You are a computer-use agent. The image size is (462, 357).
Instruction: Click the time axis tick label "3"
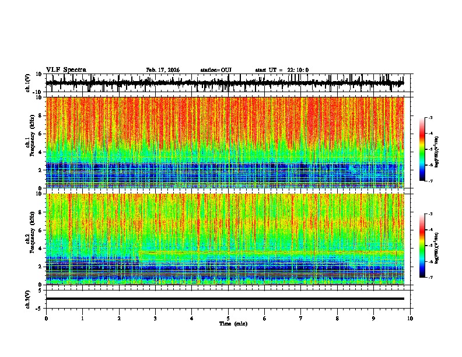(155, 318)
